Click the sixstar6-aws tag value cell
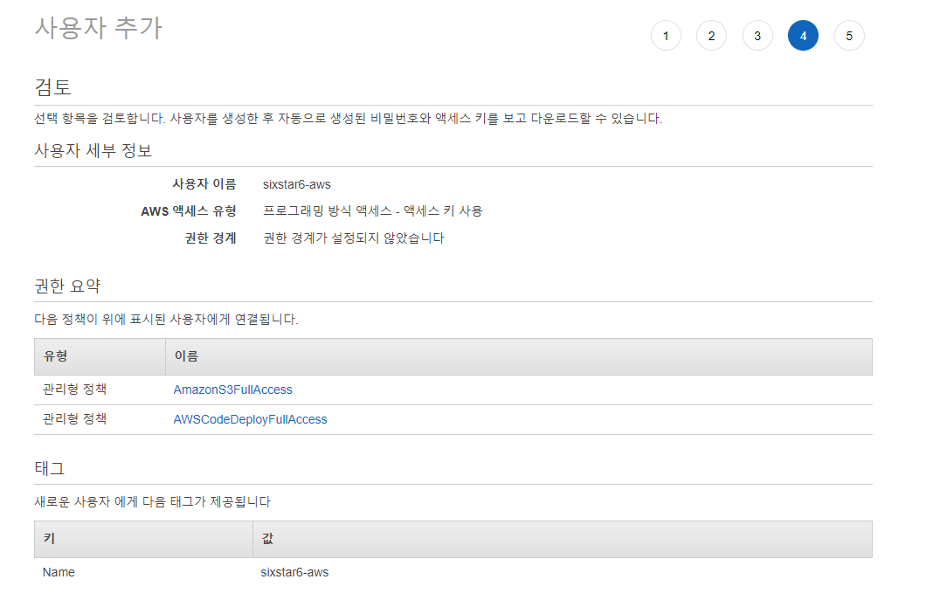This screenshot has height=614, width=926. [294, 572]
